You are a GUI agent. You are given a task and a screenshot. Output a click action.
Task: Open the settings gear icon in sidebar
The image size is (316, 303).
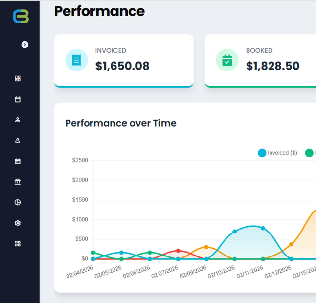pyautogui.click(x=18, y=223)
